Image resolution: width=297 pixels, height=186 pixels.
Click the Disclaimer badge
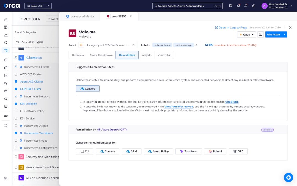coord(267,130)
